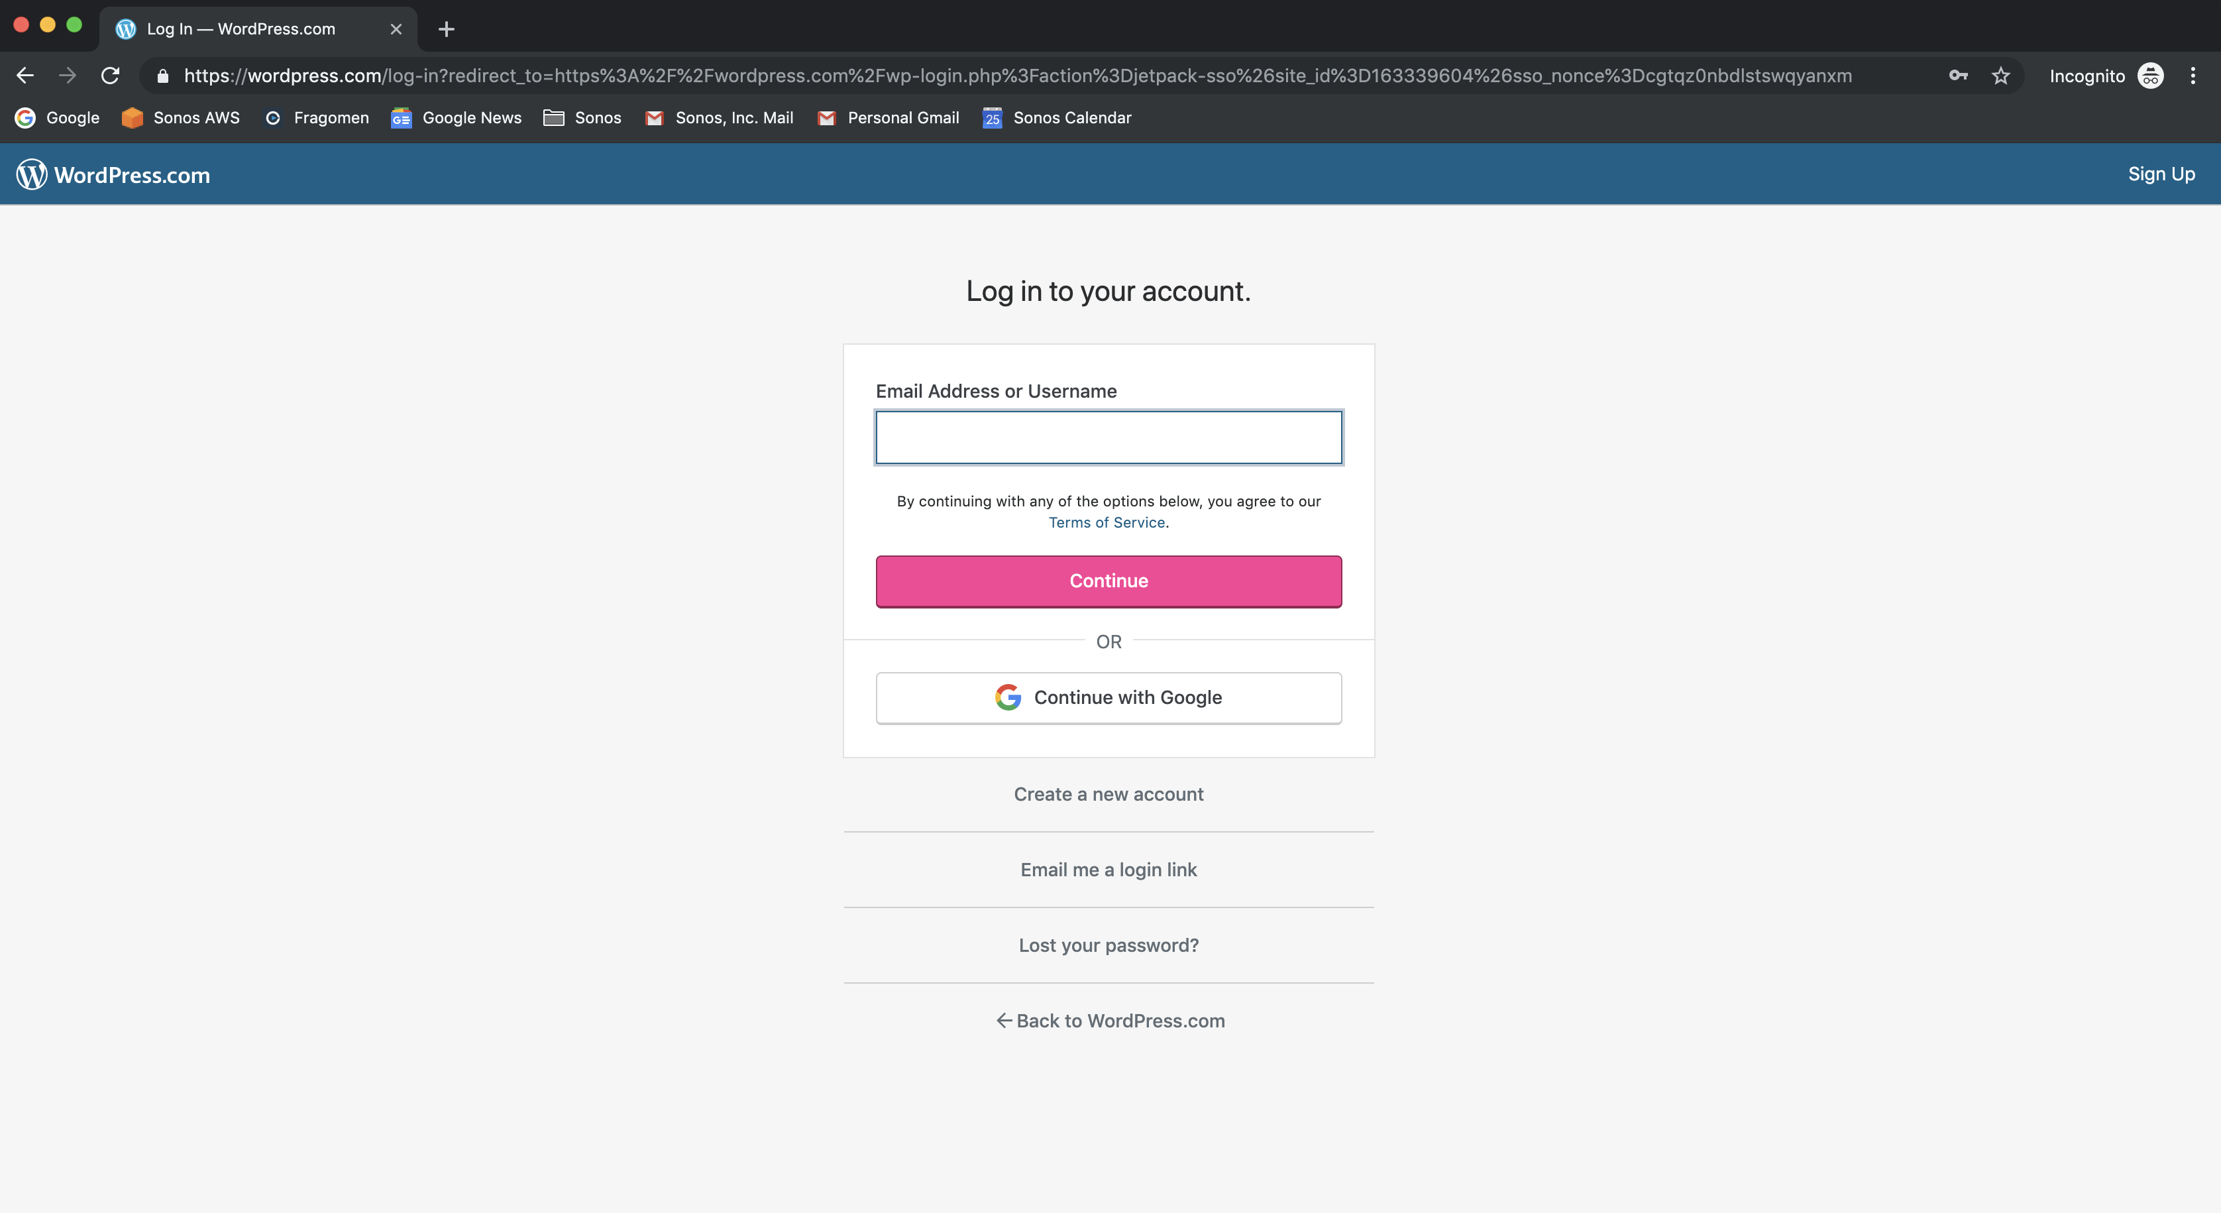This screenshot has width=2221, height=1213.
Task: Open Google News bookmark
Action: [x=456, y=118]
